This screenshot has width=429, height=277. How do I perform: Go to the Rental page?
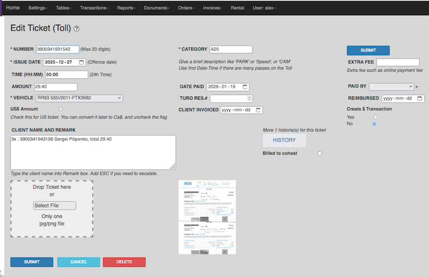[237, 8]
